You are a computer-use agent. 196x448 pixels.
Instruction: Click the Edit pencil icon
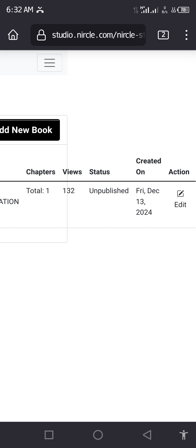coord(180,194)
